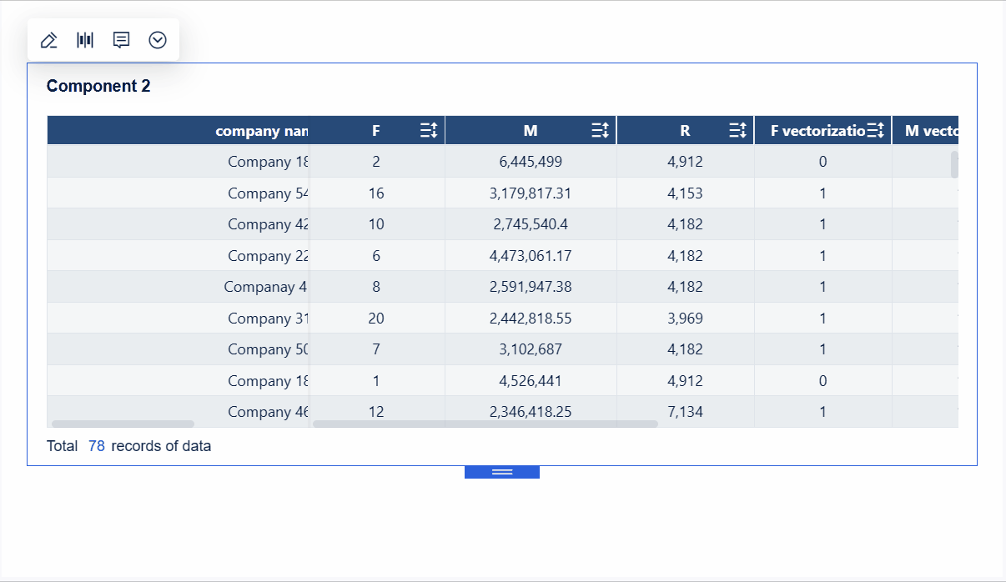Sort the M column using its sort icon
The height and width of the screenshot is (582, 1006).
click(x=599, y=129)
